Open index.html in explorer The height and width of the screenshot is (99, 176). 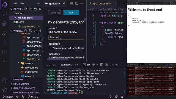pos(31,72)
